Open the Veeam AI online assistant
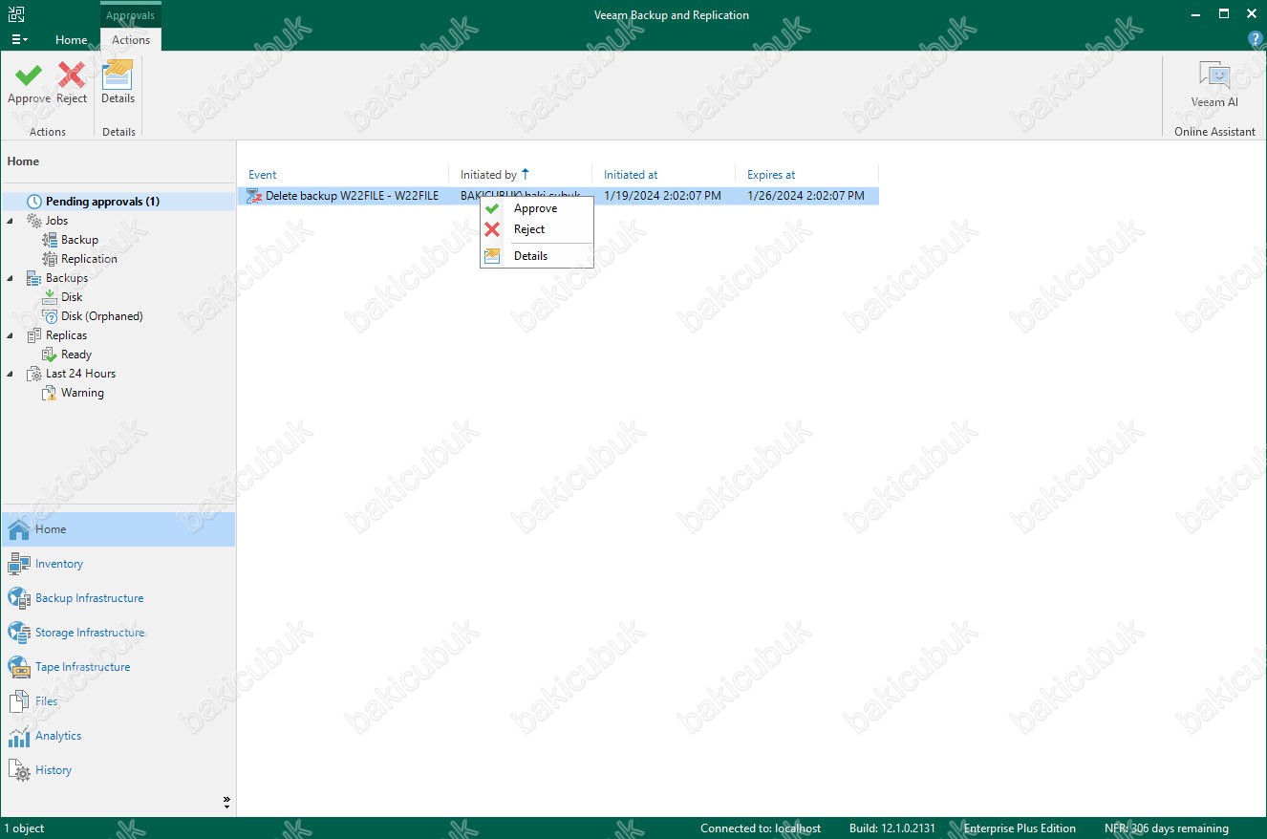 point(1213,84)
